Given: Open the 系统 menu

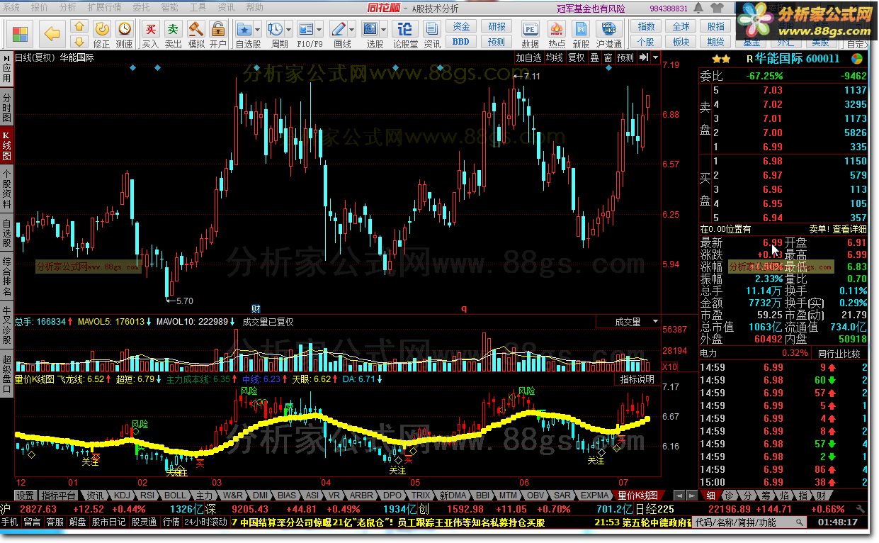Looking at the screenshot, I should [12, 7].
